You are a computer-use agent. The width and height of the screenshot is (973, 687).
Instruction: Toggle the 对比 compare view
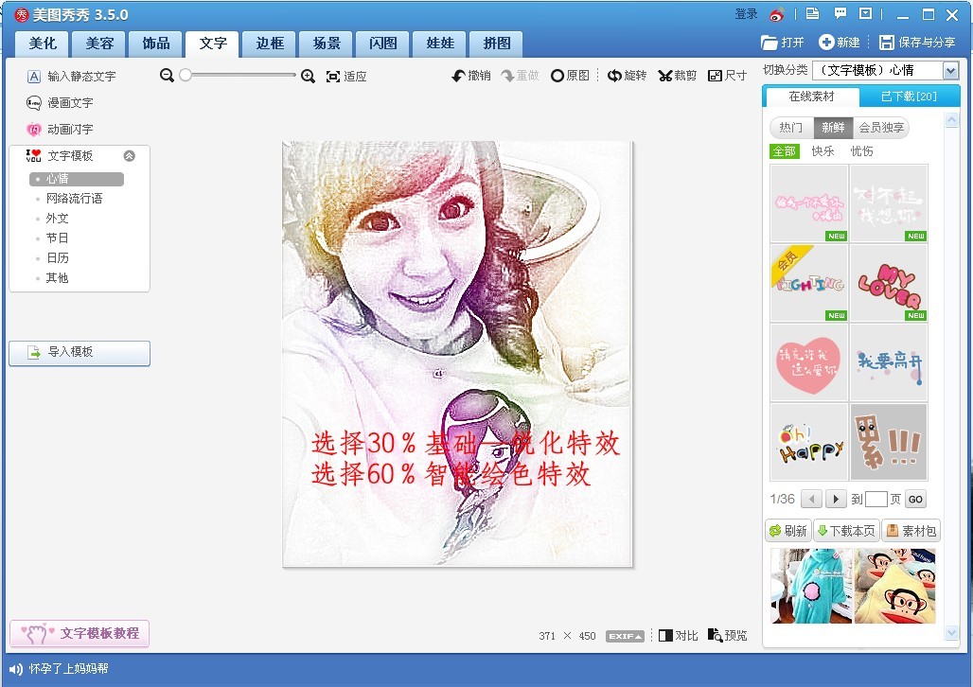[678, 636]
